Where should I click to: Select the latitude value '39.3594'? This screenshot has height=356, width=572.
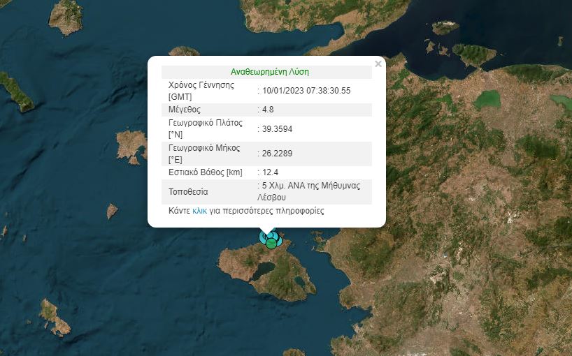(x=277, y=129)
